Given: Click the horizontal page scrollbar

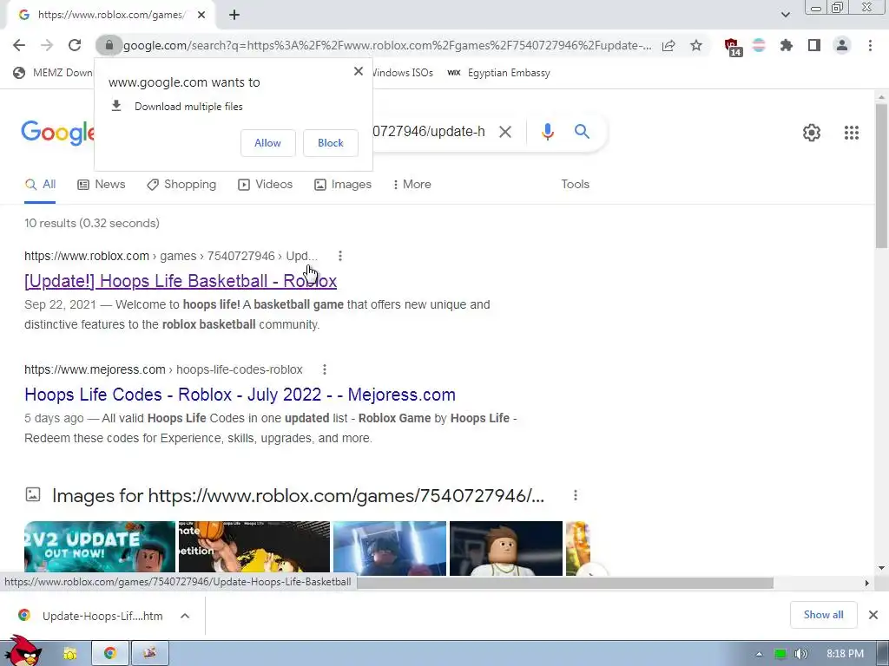Looking at the screenshot, I should tap(564, 583).
